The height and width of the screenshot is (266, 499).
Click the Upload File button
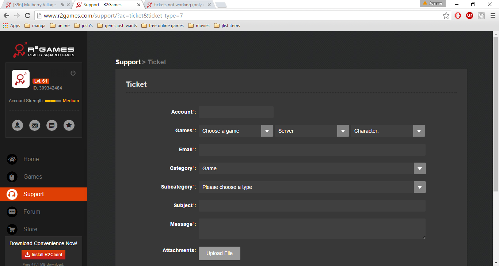click(x=220, y=253)
